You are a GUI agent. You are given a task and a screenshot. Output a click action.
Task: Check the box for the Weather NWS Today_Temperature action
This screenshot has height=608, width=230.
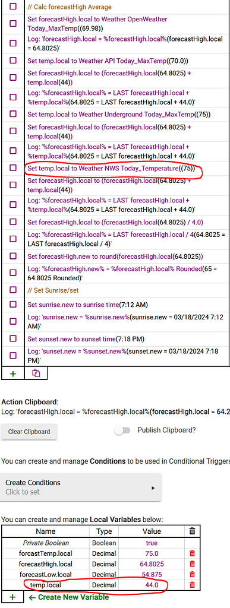(x=13, y=168)
